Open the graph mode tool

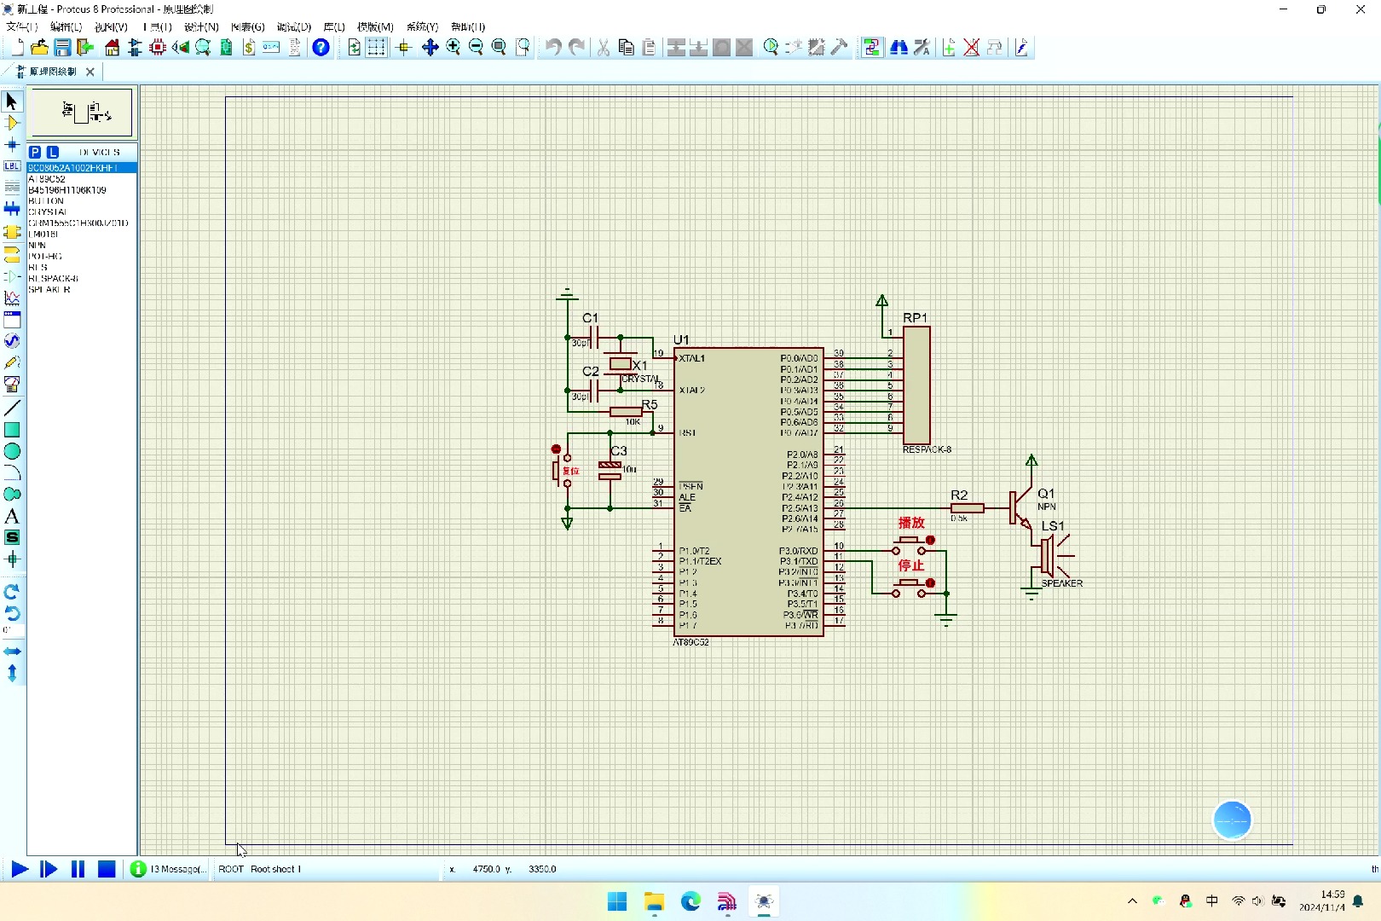pyautogui.click(x=12, y=298)
